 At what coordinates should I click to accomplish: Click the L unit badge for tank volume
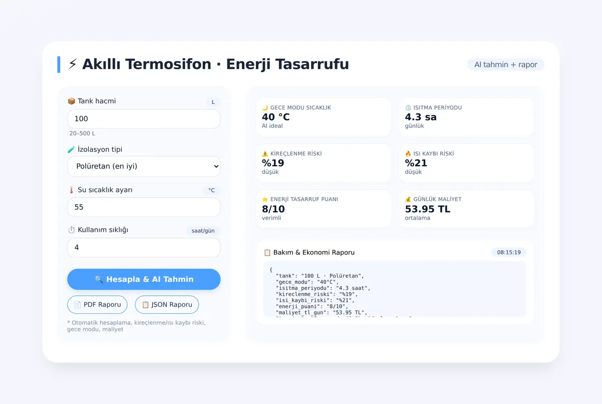click(213, 102)
